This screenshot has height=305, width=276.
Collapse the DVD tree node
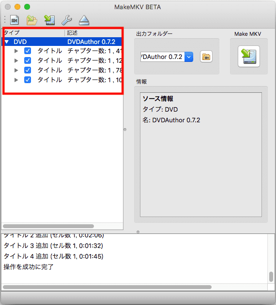[7, 42]
